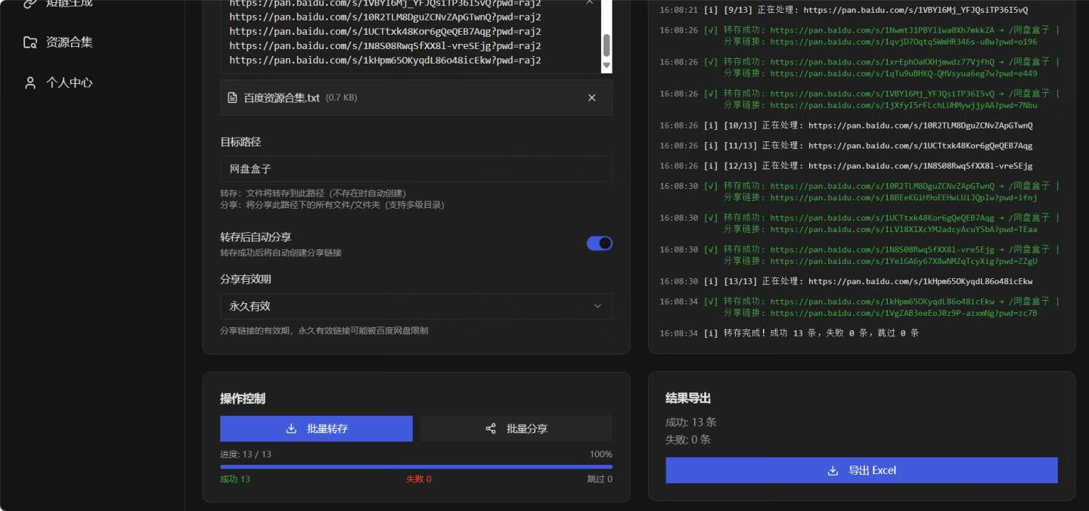Viewport: 1089px width, 511px height.
Task: Start 批量转存 button
Action: tap(316, 429)
